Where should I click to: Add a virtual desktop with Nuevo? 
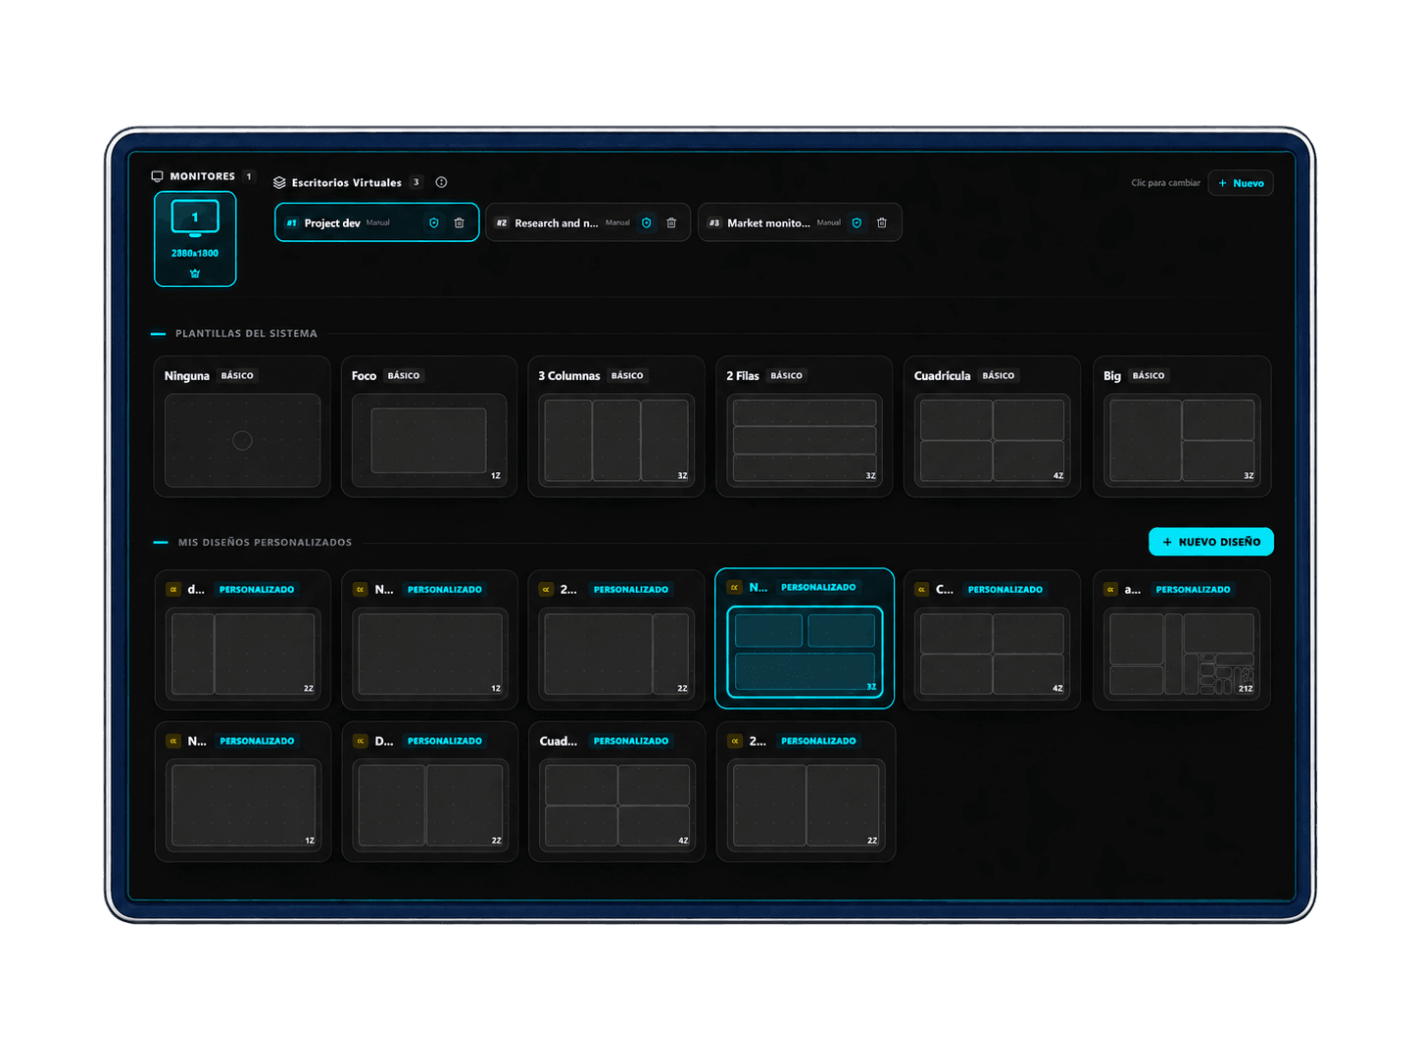(1241, 183)
